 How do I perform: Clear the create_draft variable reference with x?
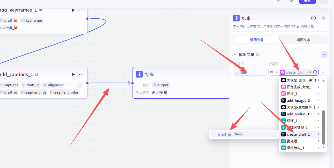[x=310, y=72]
